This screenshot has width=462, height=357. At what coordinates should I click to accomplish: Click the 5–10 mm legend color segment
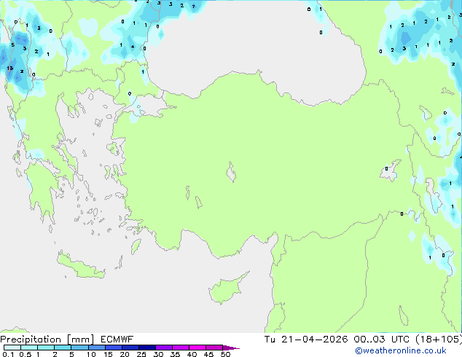[x=79, y=348]
